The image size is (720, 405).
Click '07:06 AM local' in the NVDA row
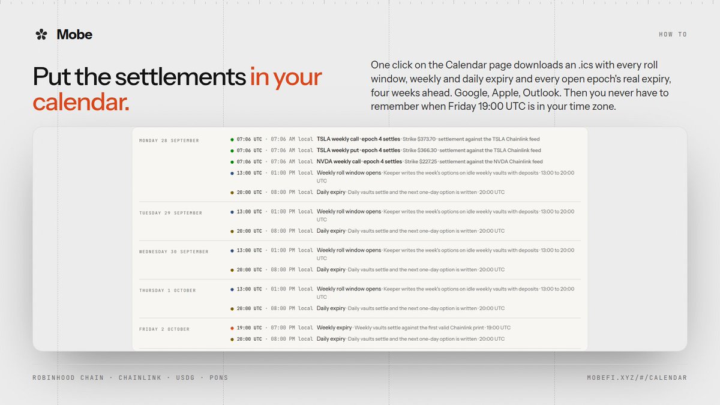pyautogui.click(x=292, y=162)
